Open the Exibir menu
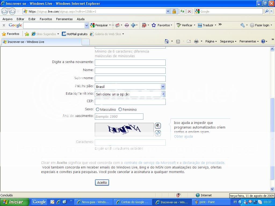The width and height of the screenshot is (275, 206). pos(32,19)
